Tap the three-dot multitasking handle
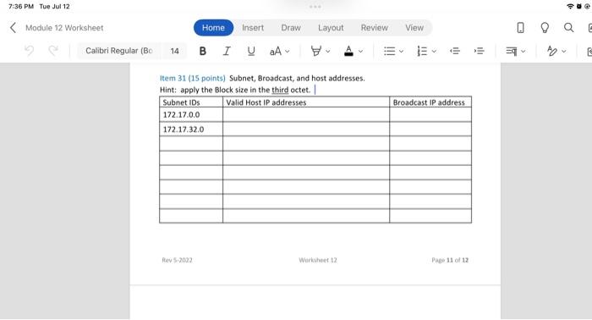 point(315,7)
